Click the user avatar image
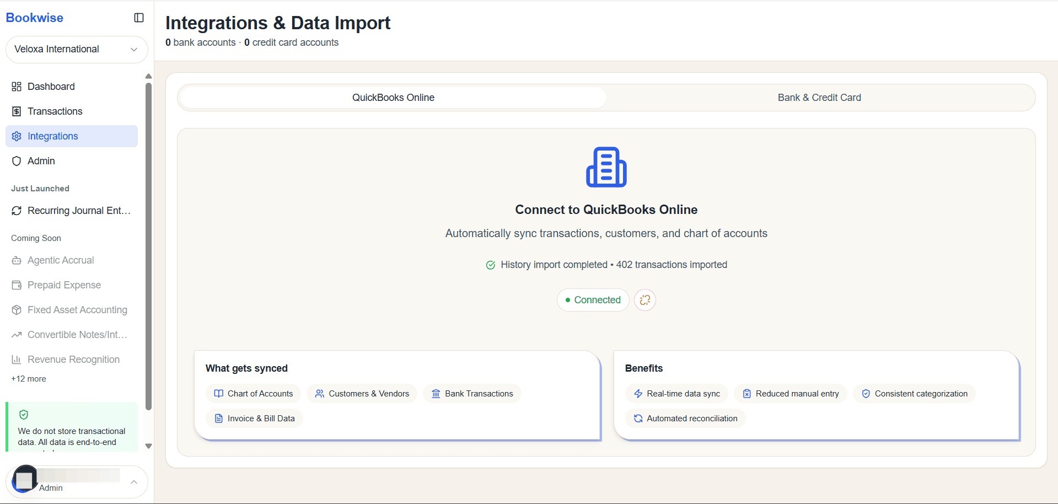The image size is (1058, 504). [x=24, y=479]
